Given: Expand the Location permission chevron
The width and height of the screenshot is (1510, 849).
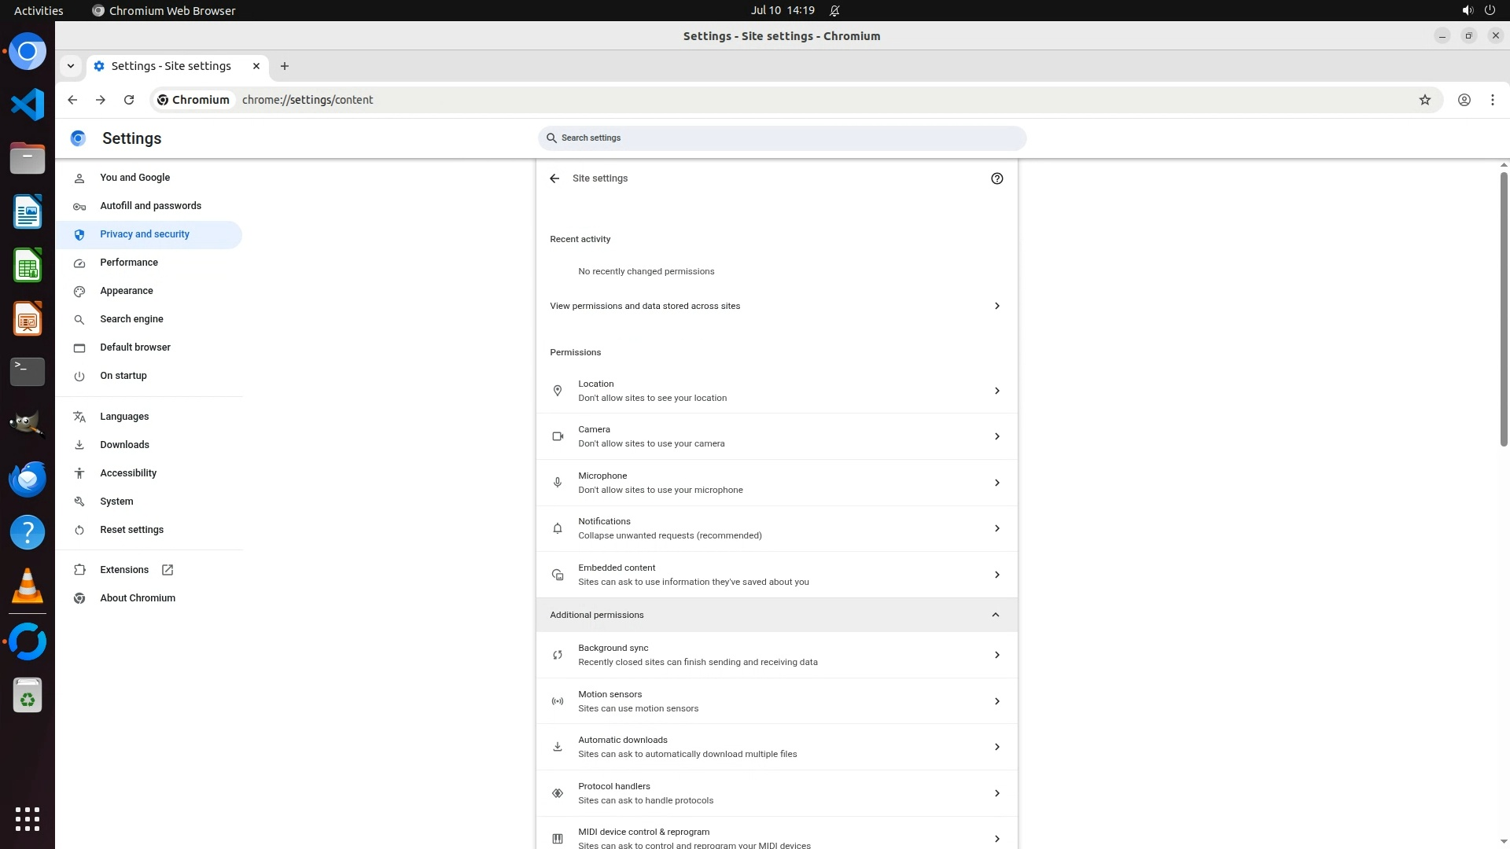Looking at the screenshot, I should coord(996,391).
